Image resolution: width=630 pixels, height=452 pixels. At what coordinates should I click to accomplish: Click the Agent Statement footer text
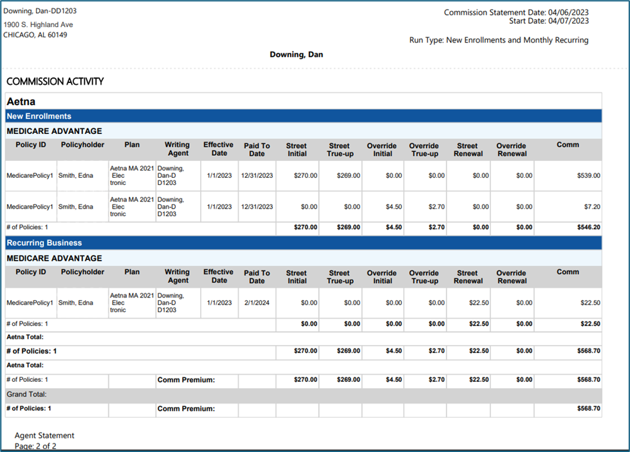pyautogui.click(x=44, y=436)
